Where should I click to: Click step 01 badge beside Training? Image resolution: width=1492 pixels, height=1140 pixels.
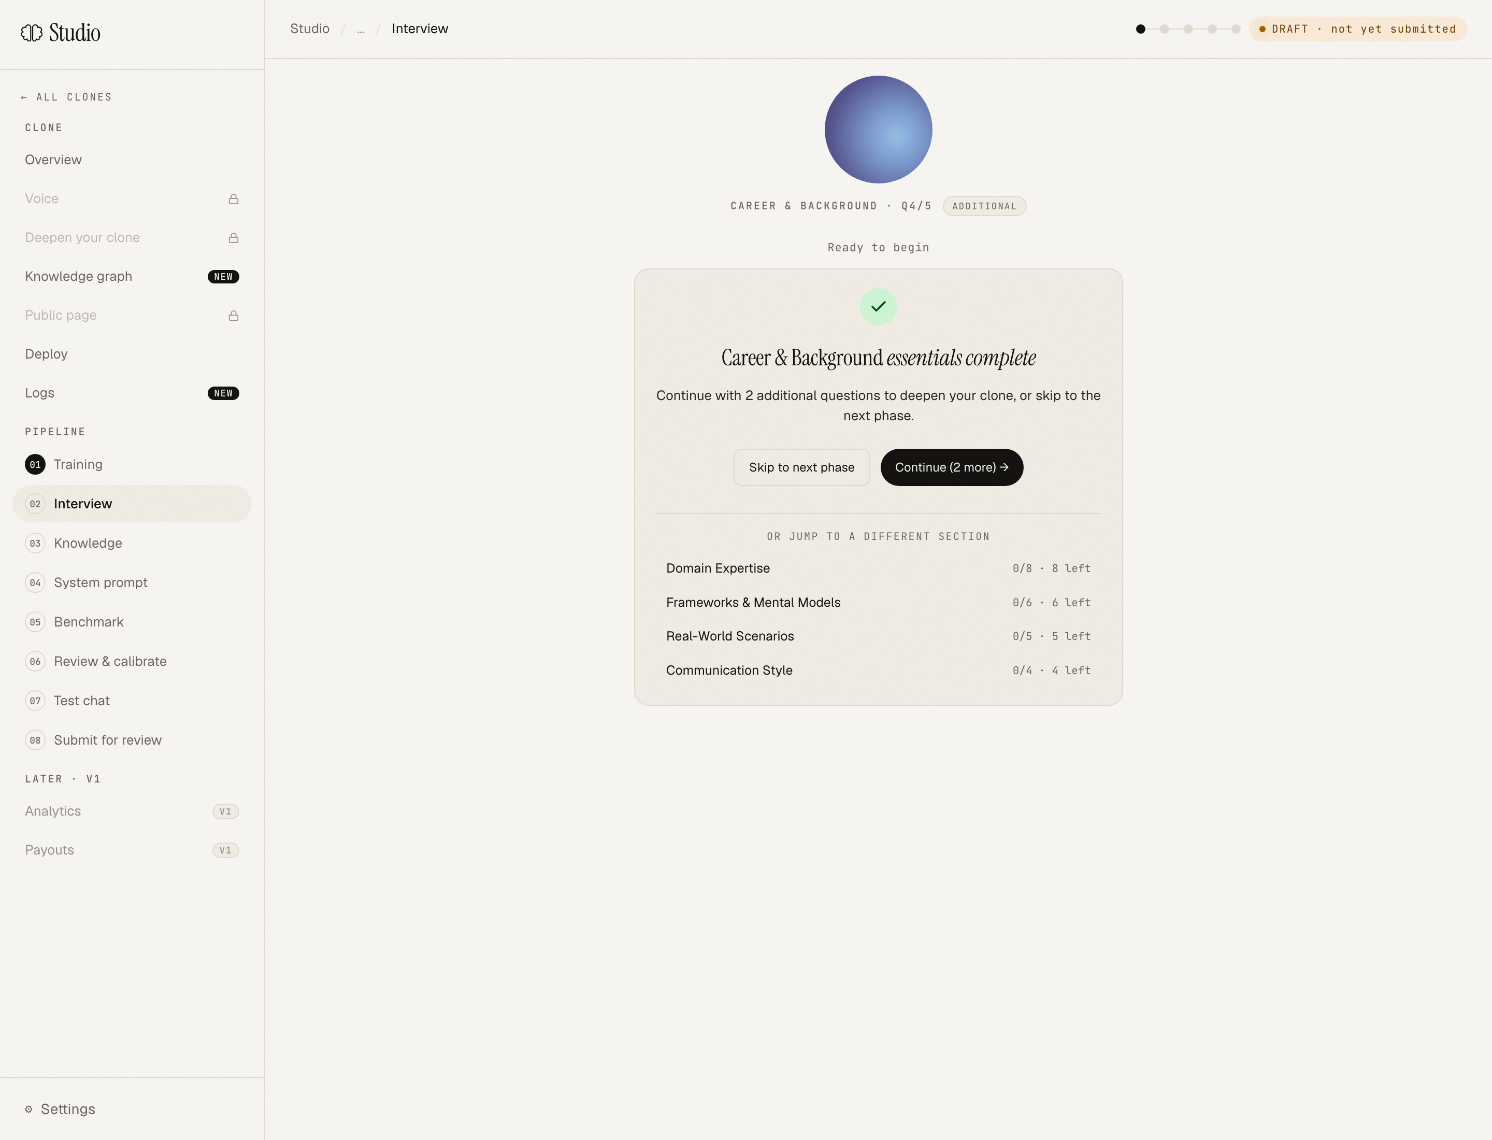[x=35, y=465]
